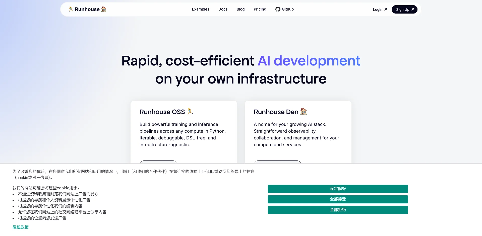Click the cookie bullet '不通过资料收集而判定我们网站上广告的受众'

[x=58, y=194]
